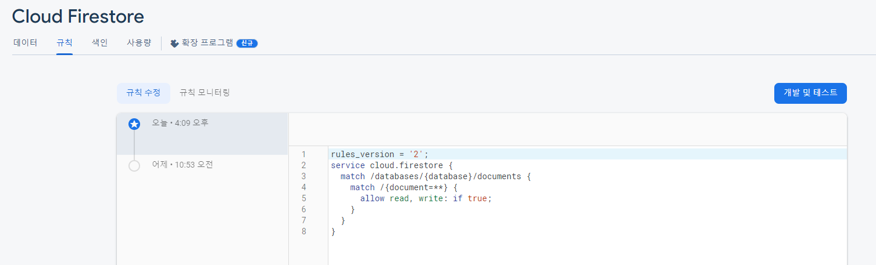The image size is (876, 265).
Task: Click the star icon of today's version
Action: click(x=134, y=124)
